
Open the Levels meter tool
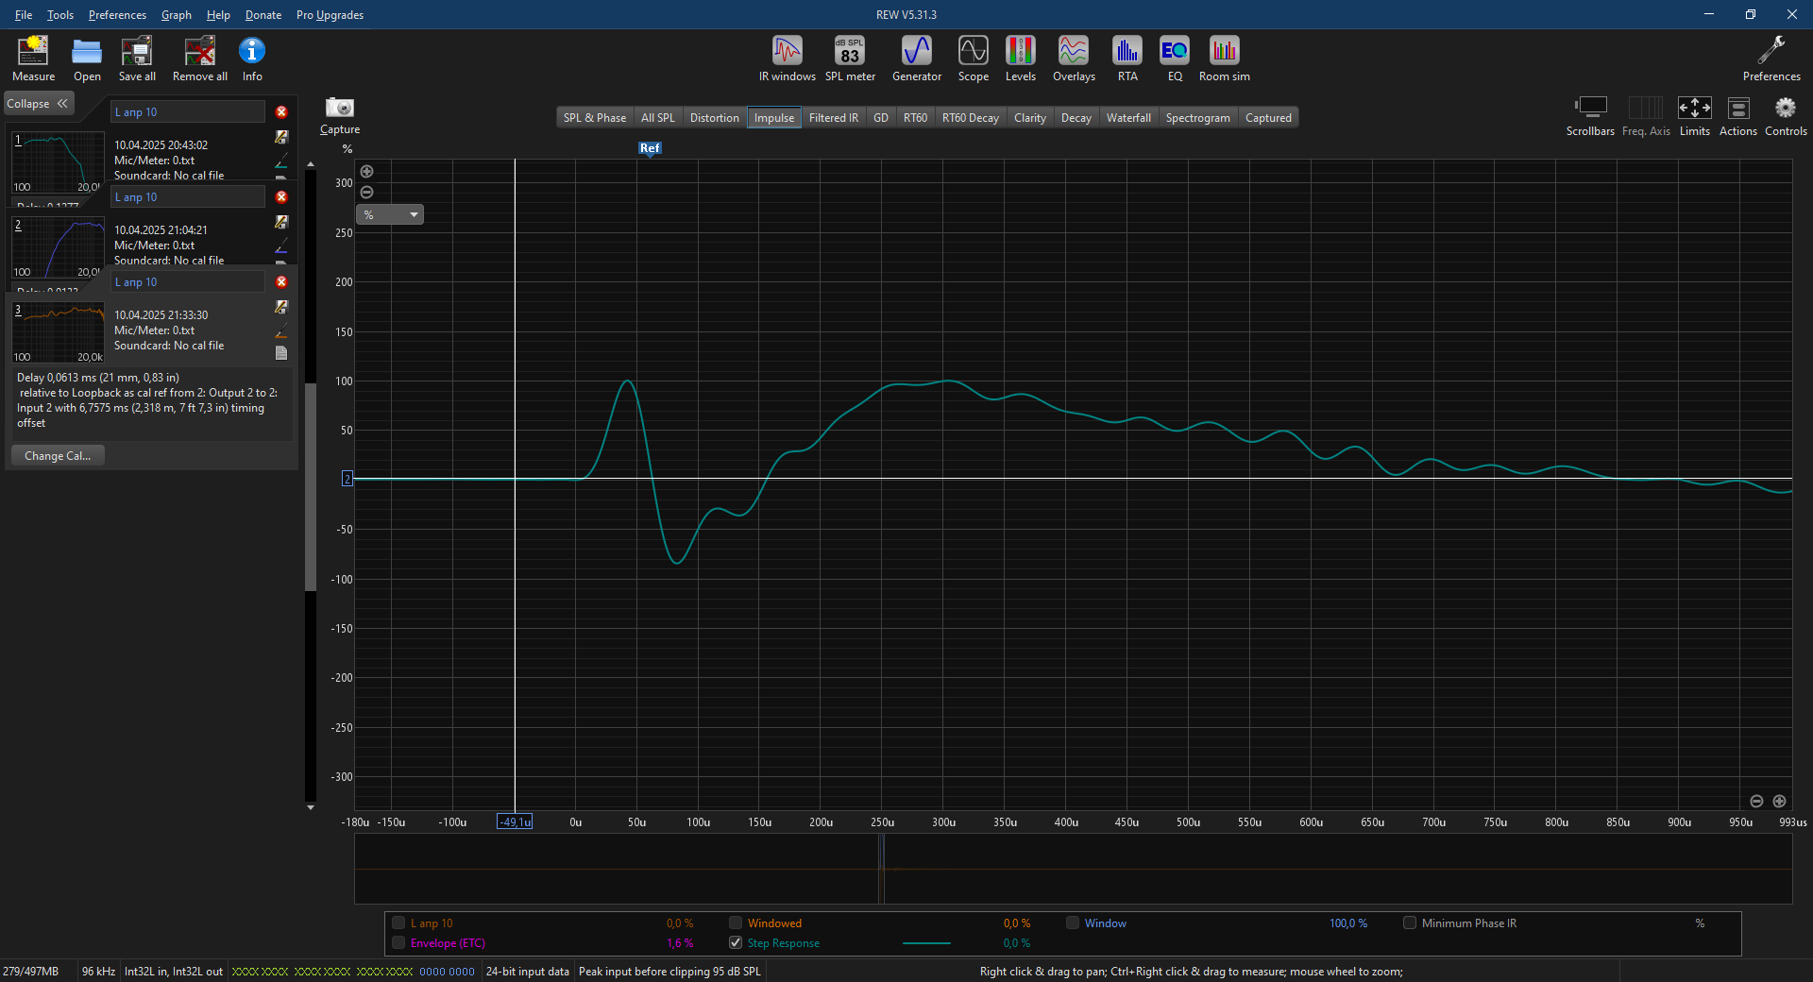coord(1021,59)
